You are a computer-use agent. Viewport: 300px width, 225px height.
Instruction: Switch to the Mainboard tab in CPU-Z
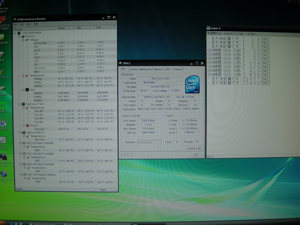click(145, 69)
